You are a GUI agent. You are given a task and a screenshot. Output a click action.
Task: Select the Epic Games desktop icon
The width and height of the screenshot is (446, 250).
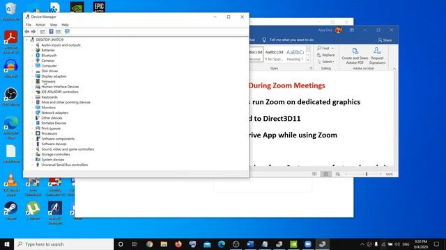(x=99, y=7)
